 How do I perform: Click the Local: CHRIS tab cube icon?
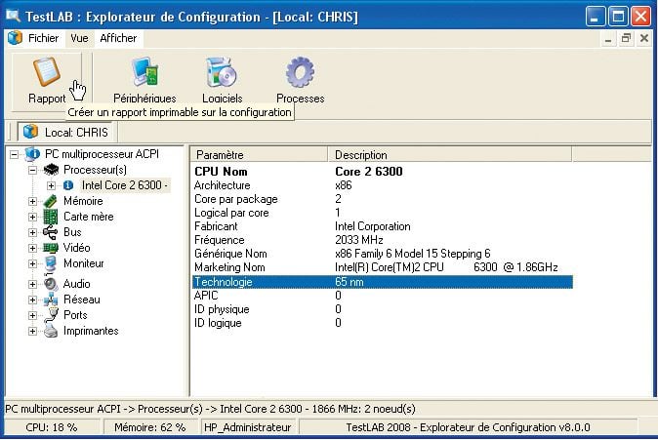[x=30, y=132]
